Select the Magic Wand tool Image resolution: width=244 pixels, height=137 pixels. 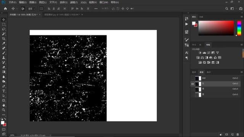click(3, 34)
